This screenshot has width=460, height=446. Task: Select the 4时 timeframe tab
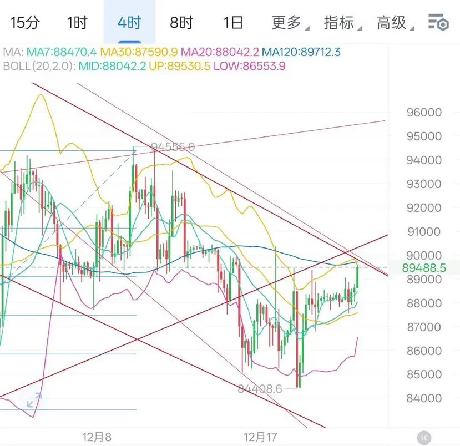point(129,23)
